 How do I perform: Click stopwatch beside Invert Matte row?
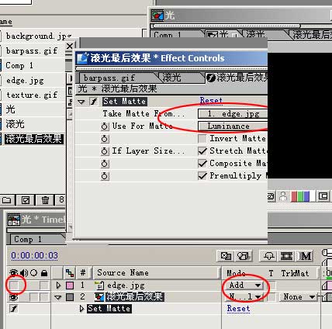pyautogui.click(x=104, y=139)
